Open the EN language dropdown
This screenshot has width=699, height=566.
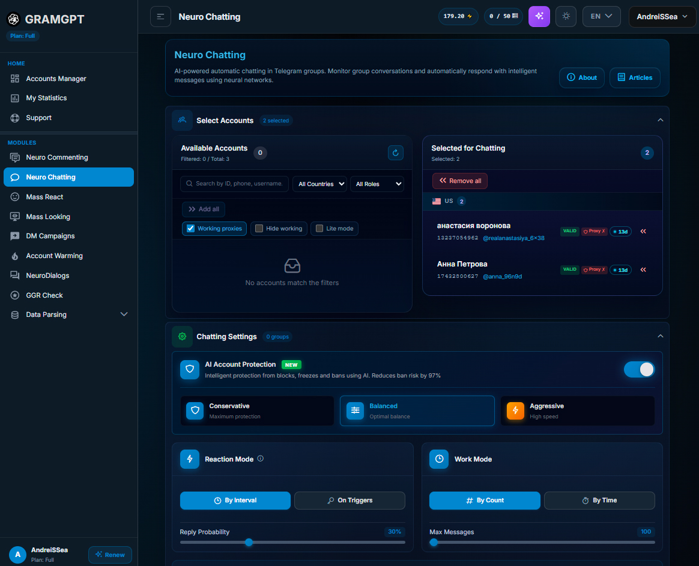[x=601, y=16]
